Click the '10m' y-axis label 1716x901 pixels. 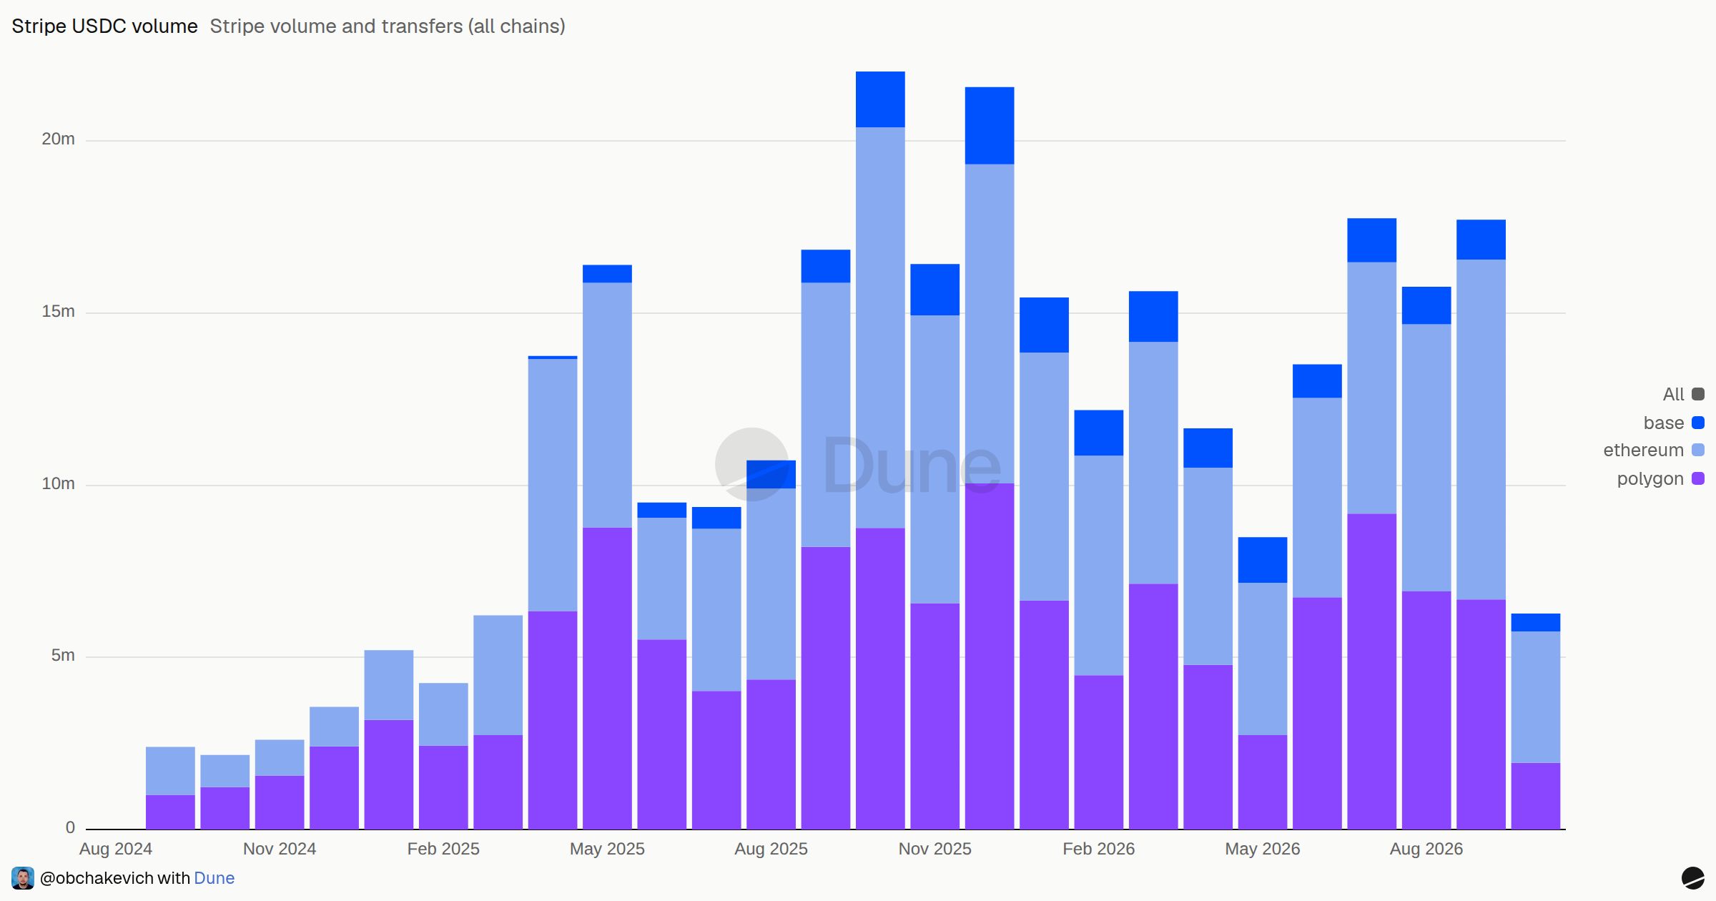tap(58, 483)
